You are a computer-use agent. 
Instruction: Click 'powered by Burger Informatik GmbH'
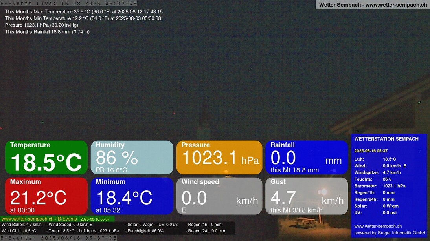[x=390, y=233]
